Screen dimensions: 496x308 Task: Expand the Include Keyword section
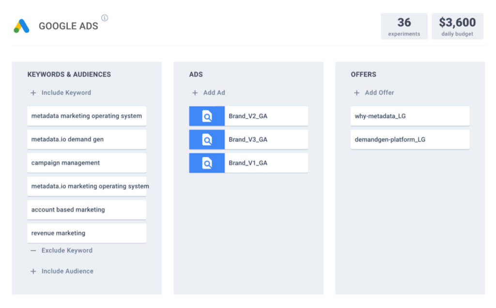pyautogui.click(x=60, y=92)
